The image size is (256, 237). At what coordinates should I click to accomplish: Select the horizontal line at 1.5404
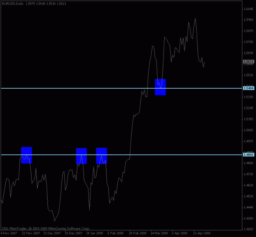[x=122, y=88]
